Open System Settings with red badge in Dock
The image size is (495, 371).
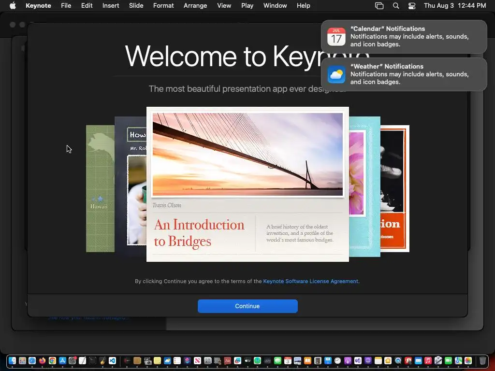click(x=73, y=360)
